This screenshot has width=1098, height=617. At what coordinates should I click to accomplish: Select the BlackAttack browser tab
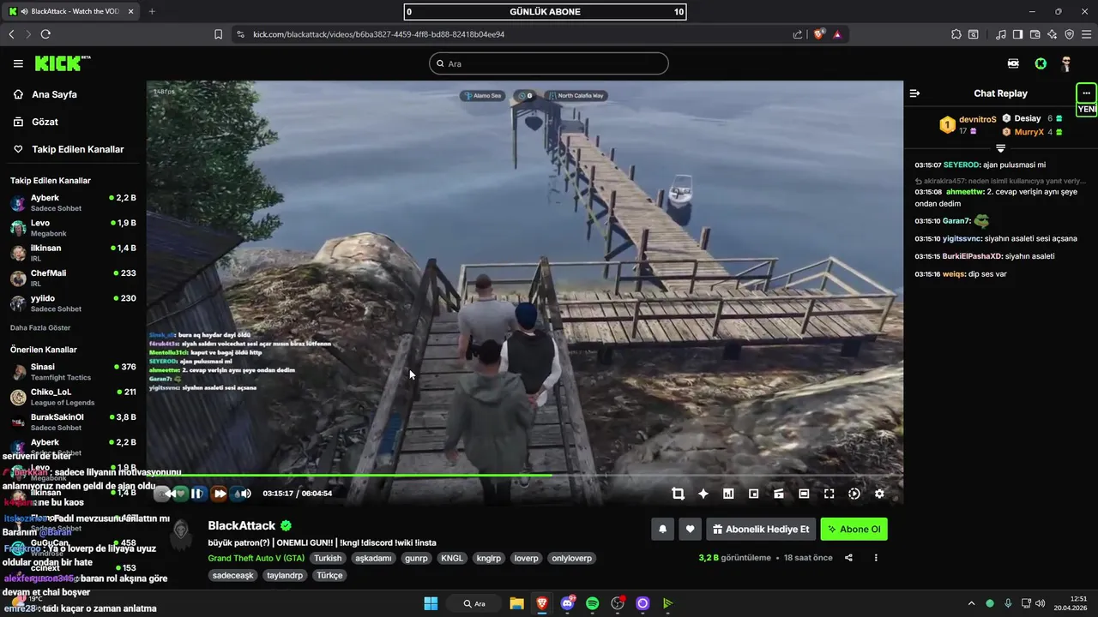click(x=70, y=11)
